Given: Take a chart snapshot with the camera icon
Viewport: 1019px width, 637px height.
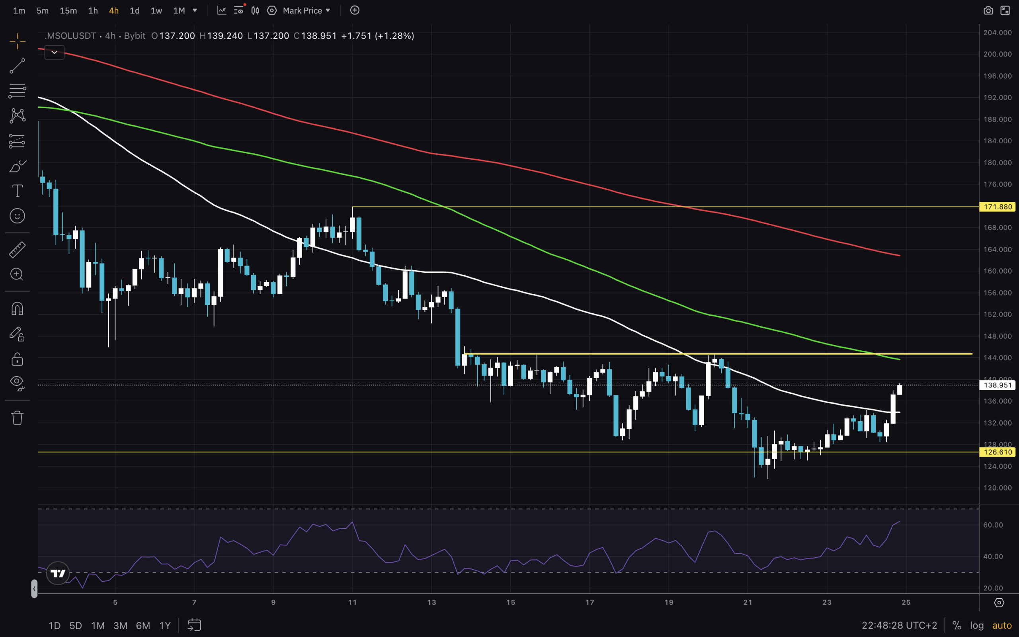Looking at the screenshot, I should [989, 10].
